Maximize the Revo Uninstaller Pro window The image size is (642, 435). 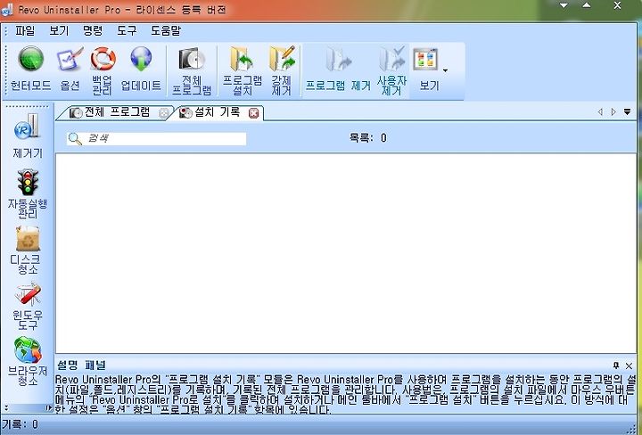point(587,5)
